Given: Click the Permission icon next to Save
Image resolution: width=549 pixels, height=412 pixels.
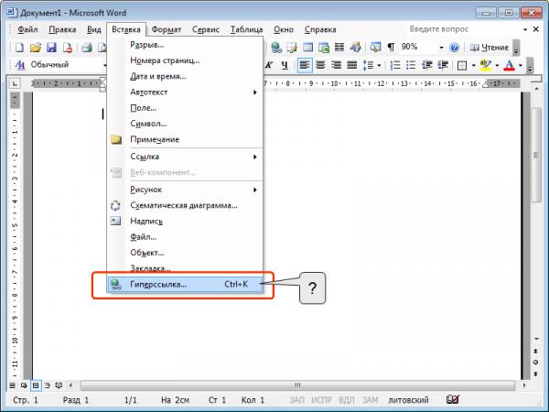Looking at the screenshot, I should pyautogui.click(x=67, y=48).
